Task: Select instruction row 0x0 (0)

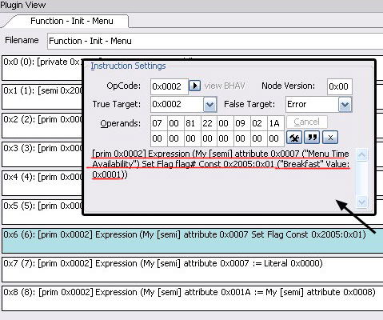Action: click(x=42, y=68)
